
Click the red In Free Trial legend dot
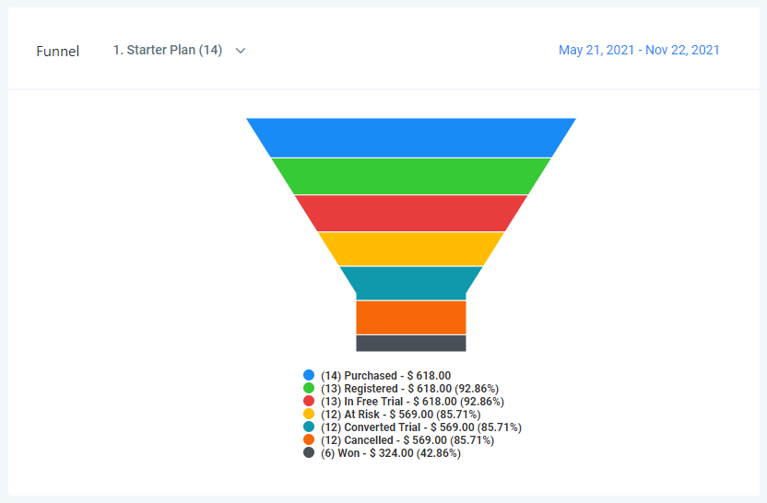309,402
